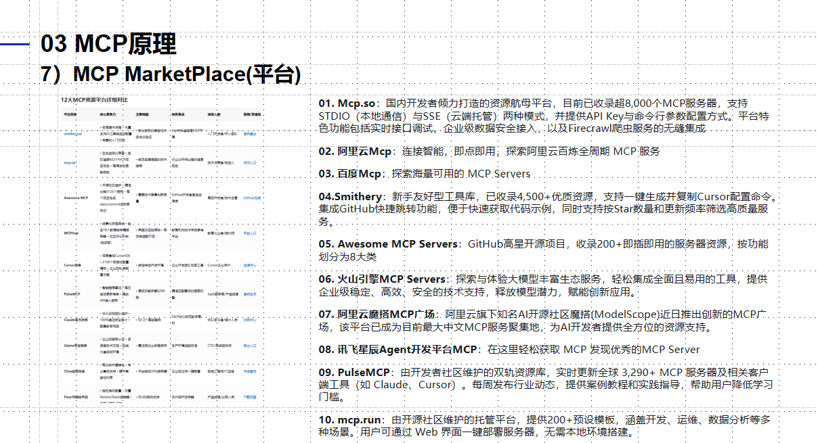Viewport: 818px width, 443px height.
Task: Select the "Cursor目录" table row name
Action: click(72, 265)
